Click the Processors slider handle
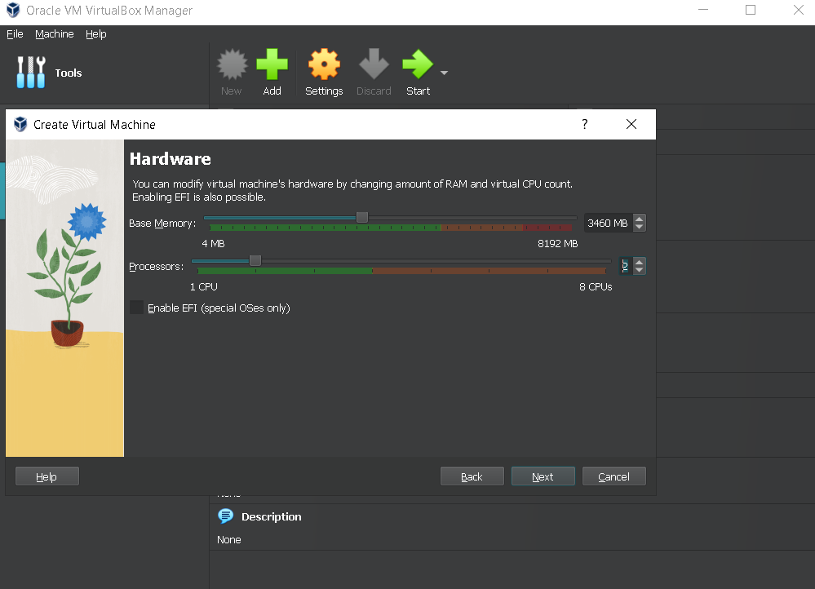Screen dimensions: 815x589 click(255, 260)
